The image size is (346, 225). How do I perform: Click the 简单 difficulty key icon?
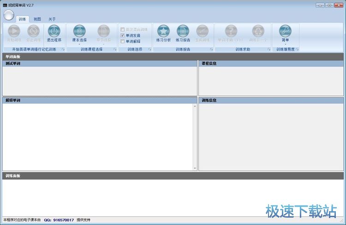[285, 31]
